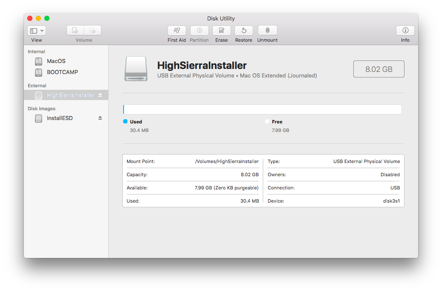
Task: Open the Info panel
Action: [405, 30]
